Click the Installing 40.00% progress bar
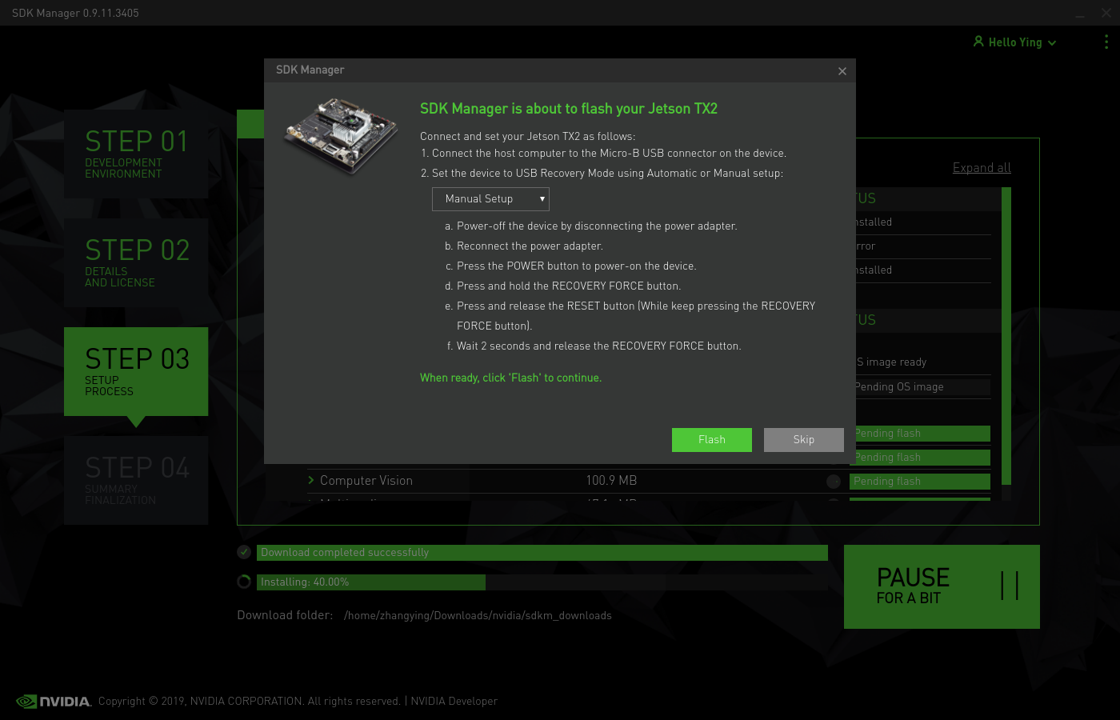The height and width of the screenshot is (720, 1120). (x=542, y=582)
